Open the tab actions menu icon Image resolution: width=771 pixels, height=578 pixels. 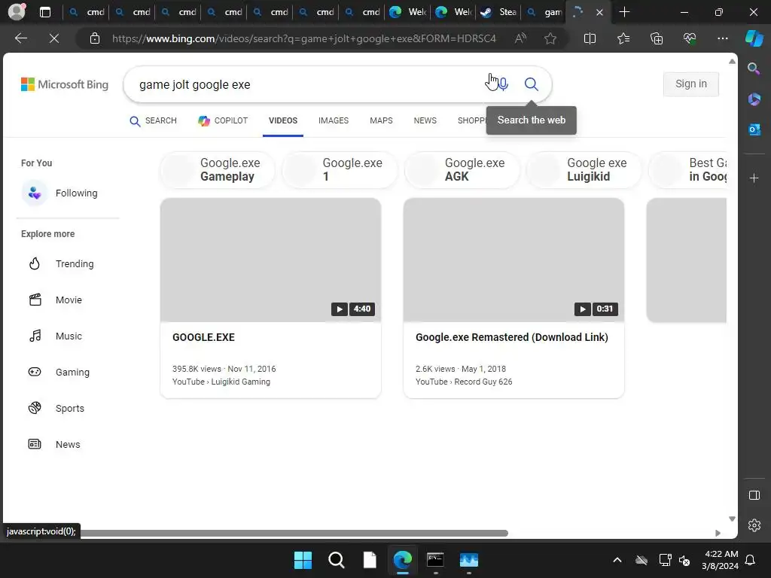click(x=44, y=12)
